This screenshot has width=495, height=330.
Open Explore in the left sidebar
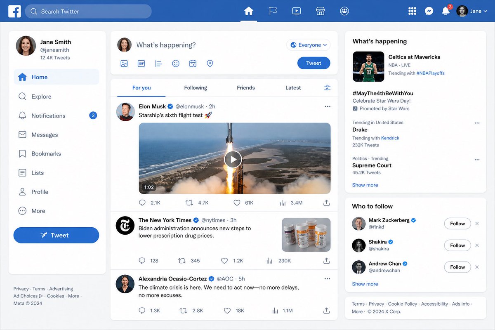pyautogui.click(x=57, y=97)
